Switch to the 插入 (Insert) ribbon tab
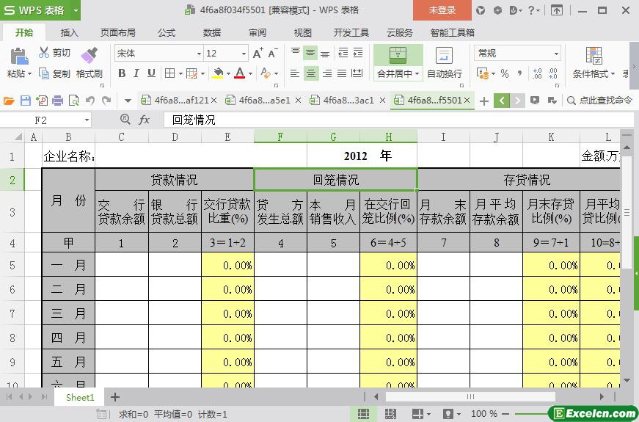Screen dimensions: 639x422 70,33
